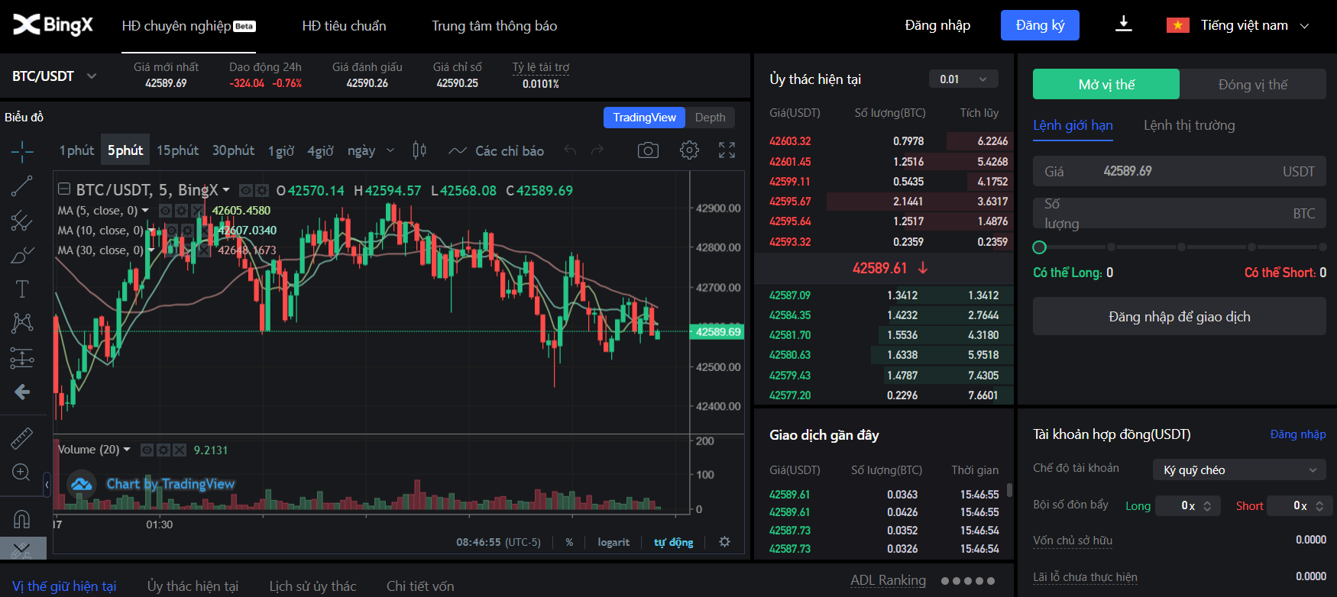Switch to Đóng vị thế tab
The image size is (1337, 597).
tap(1253, 84)
